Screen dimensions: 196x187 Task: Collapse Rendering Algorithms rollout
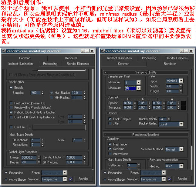146,135
